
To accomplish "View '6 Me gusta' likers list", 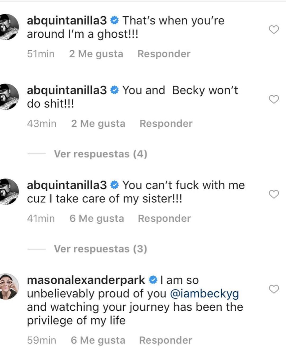I will click(x=97, y=218).
